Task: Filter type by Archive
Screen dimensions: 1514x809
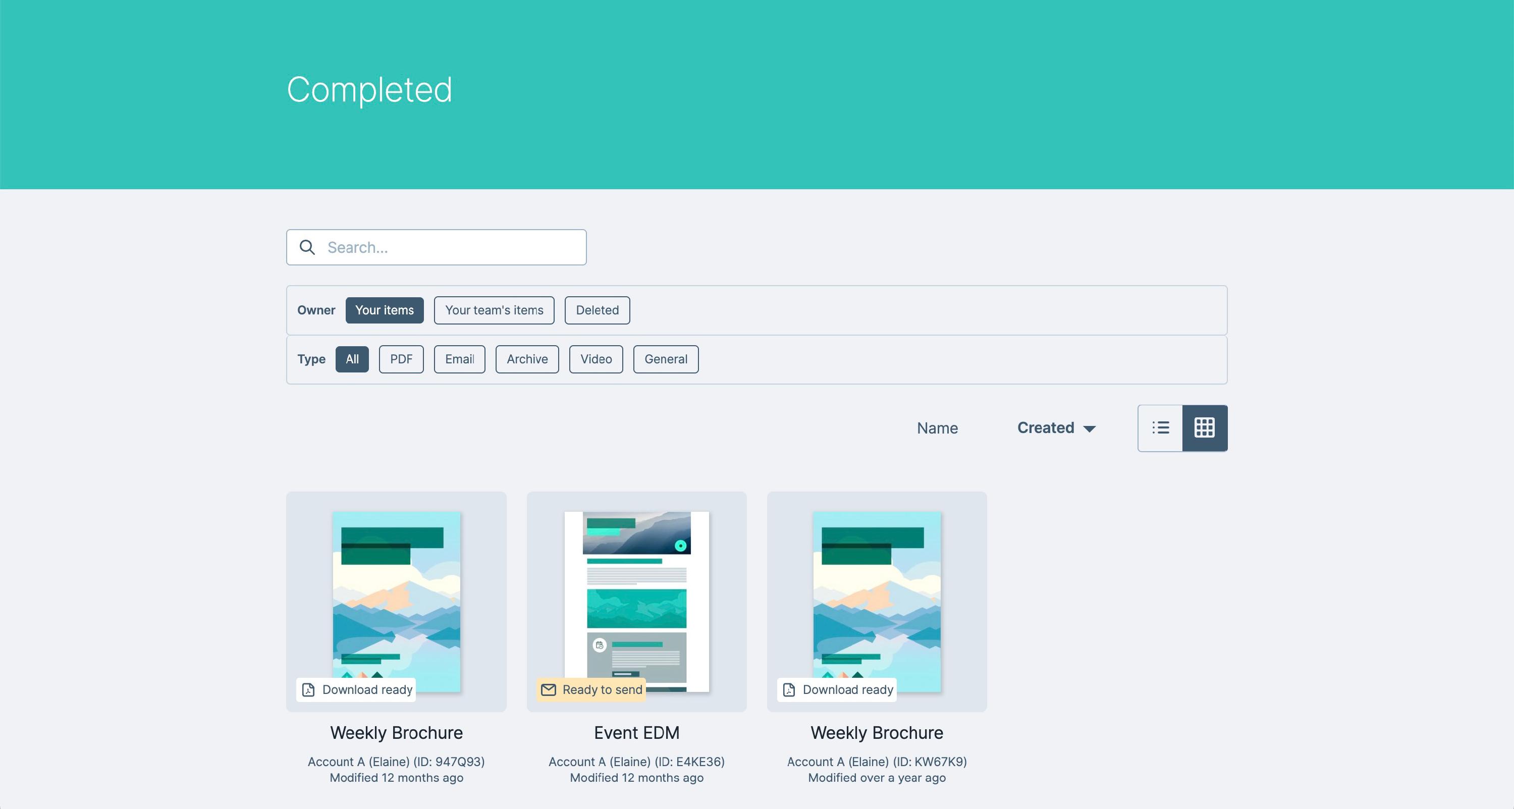Action: click(526, 359)
